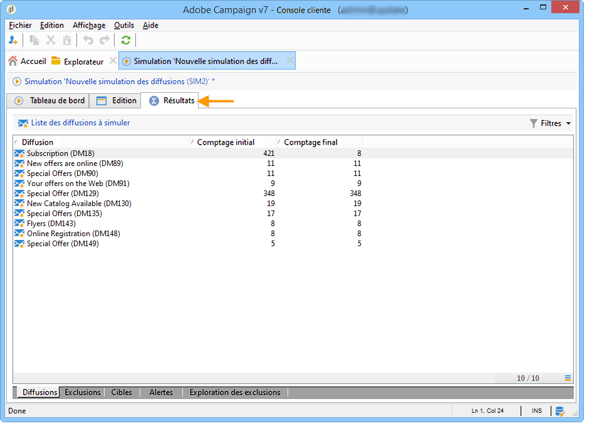Select Special Offer (DM149) row
Screen dimensions: 592x431
pos(293,244)
